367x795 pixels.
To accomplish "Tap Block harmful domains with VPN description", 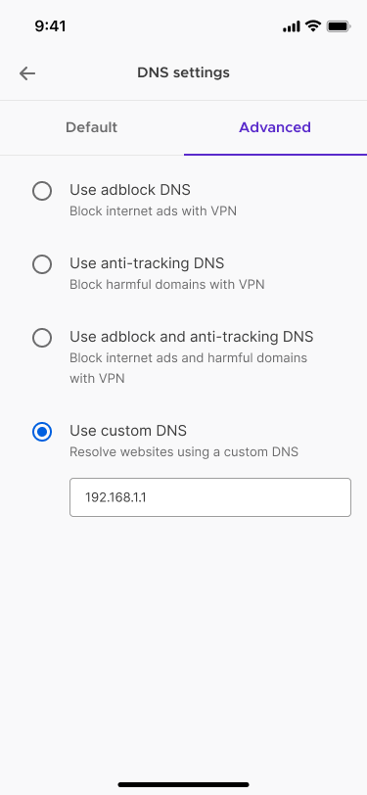I will pyautogui.click(x=167, y=285).
